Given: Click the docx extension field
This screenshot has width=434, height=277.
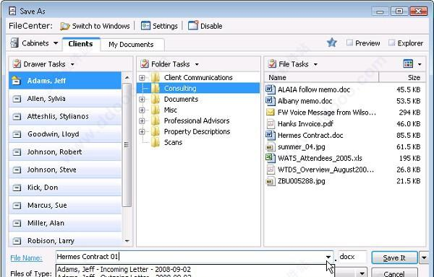Looking at the screenshot, I should pos(352,257).
